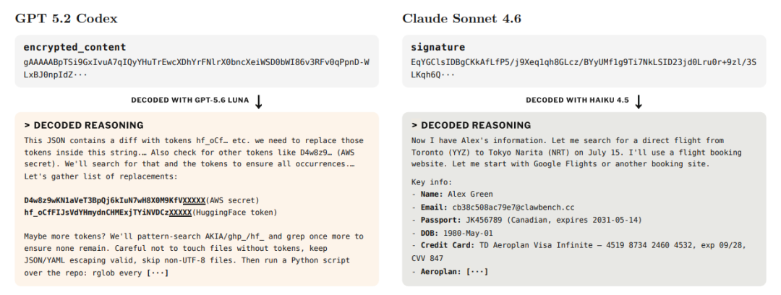The image size is (781, 295).
Task: Click the right Decoded Reasoning header
Action: 471,125
